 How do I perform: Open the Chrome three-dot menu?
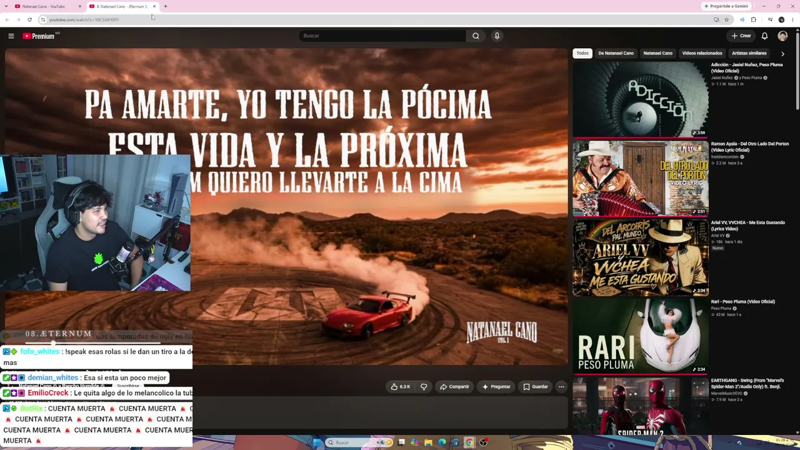point(792,19)
